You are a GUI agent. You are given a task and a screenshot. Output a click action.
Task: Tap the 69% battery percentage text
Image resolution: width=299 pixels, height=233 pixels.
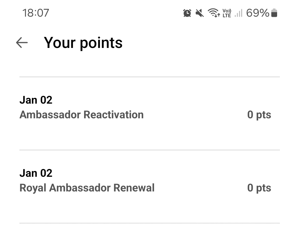(x=258, y=13)
